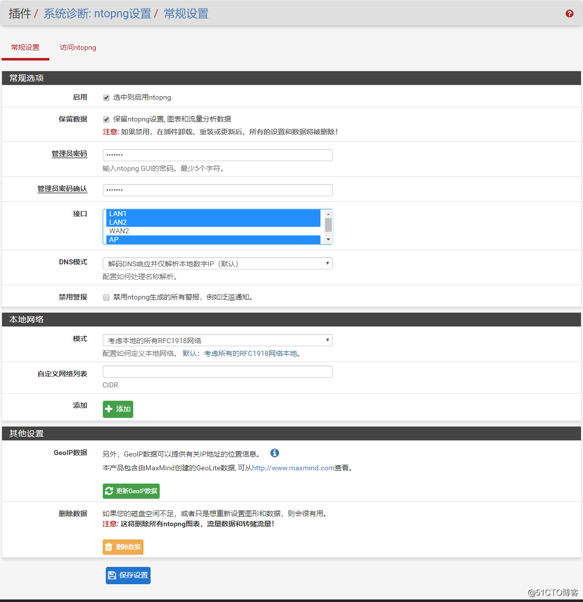
Task: Switch to the 常规设置 tab
Action: (25, 48)
